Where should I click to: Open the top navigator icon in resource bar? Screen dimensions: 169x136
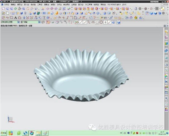166,32
